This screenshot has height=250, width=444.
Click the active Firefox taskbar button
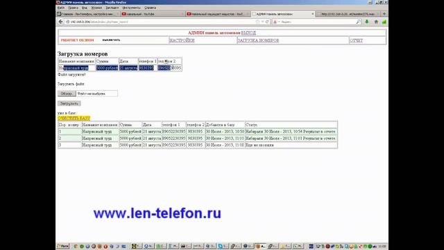pos(261,247)
